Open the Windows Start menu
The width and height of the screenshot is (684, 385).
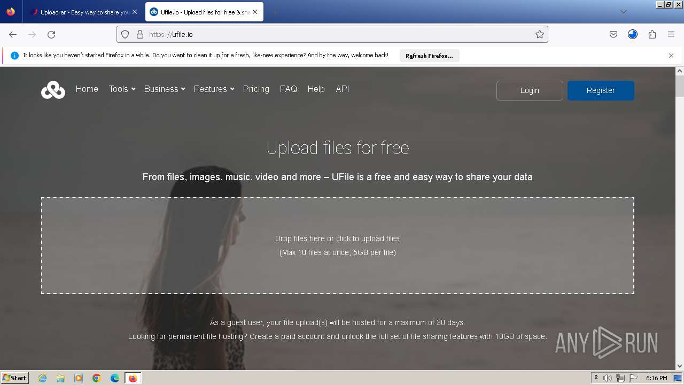14,378
